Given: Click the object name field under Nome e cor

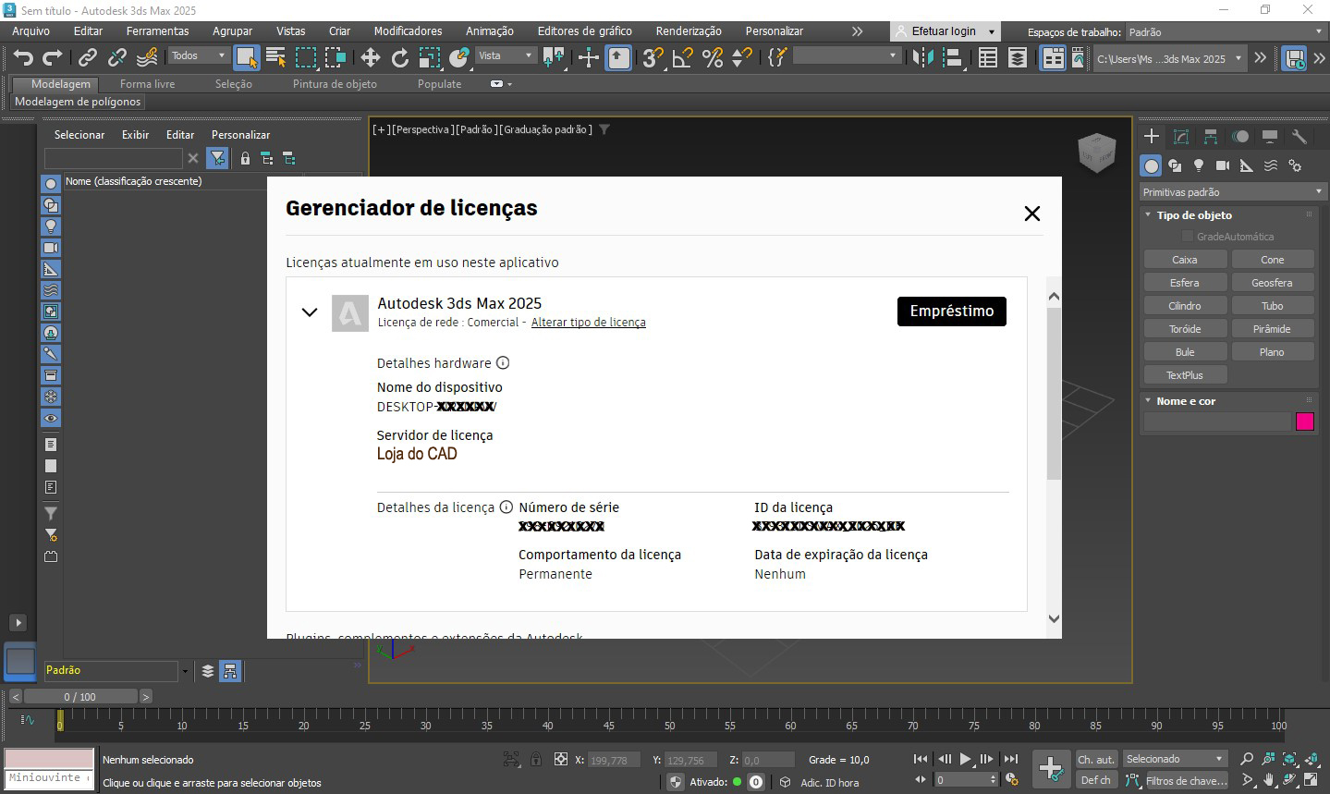Looking at the screenshot, I should pyautogui.click(x=1216, y=421).
